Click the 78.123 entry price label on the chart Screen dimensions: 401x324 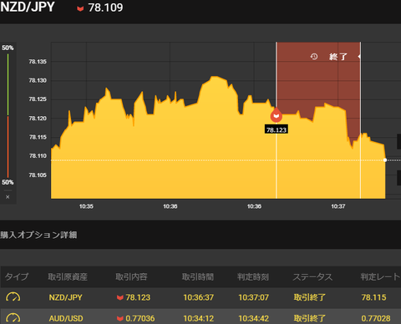click(x=277, y=129)
